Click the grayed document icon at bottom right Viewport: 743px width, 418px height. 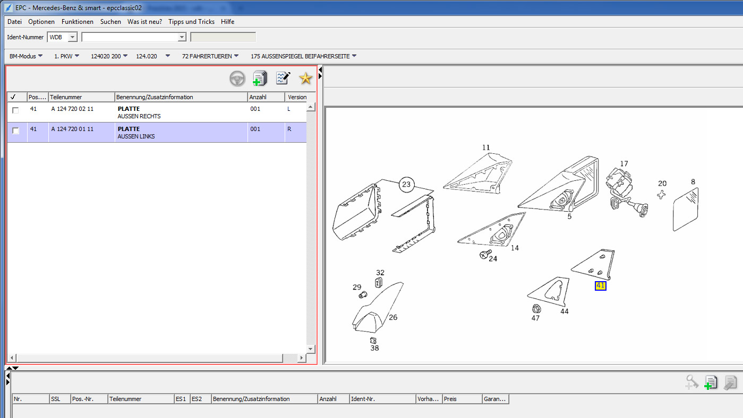(731, 382)
